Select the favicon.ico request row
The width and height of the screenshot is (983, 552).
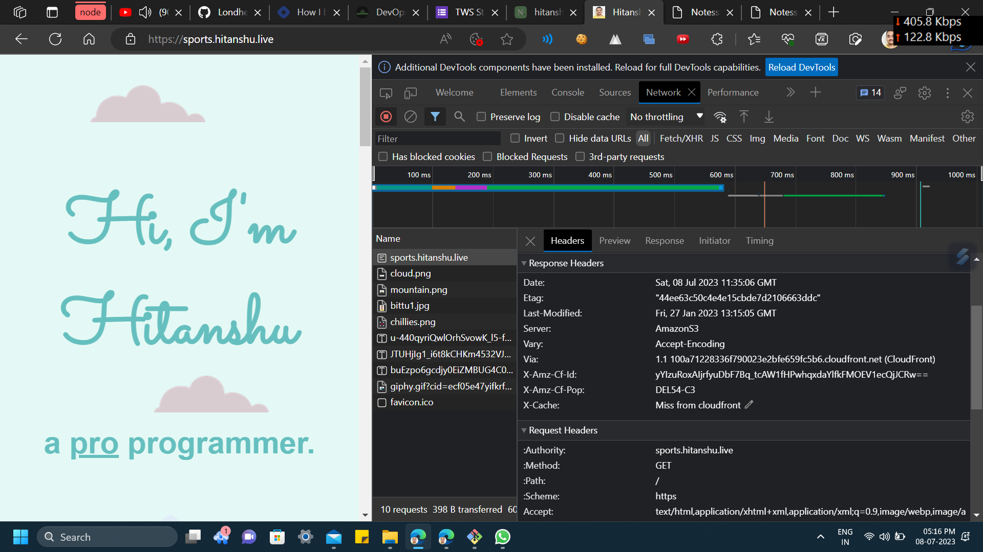(444, 402)
